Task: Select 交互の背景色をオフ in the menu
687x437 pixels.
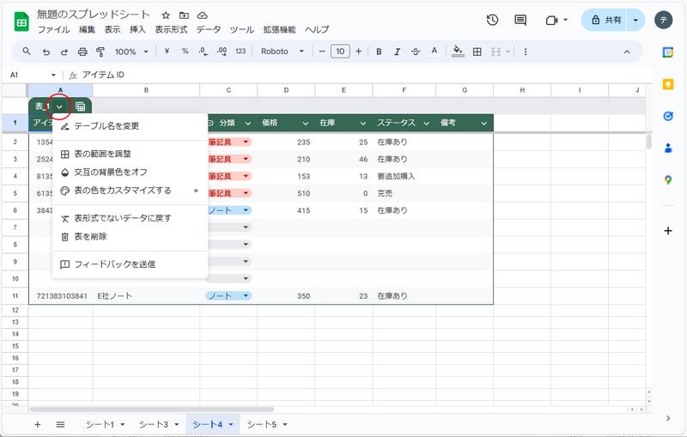Action: click(x=110, y=172)
